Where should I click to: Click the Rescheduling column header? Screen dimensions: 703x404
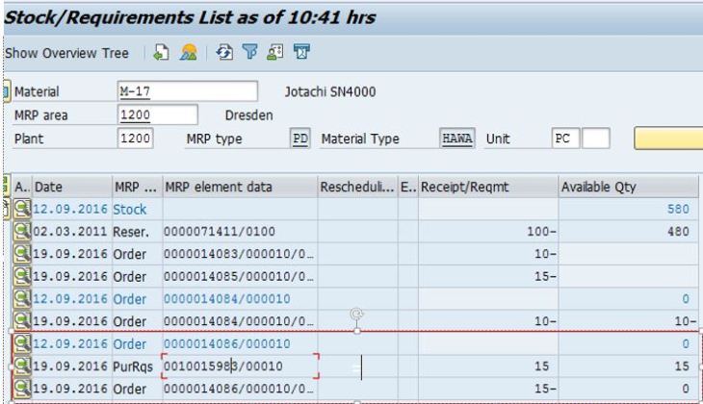357,187
